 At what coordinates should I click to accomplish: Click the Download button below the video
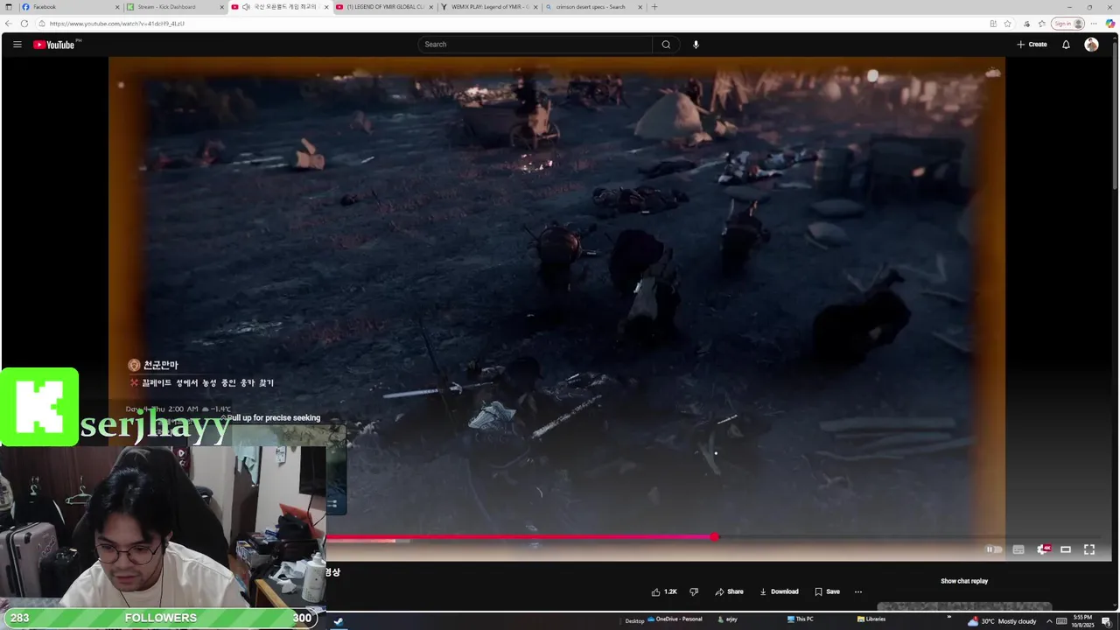pos(779,591)
